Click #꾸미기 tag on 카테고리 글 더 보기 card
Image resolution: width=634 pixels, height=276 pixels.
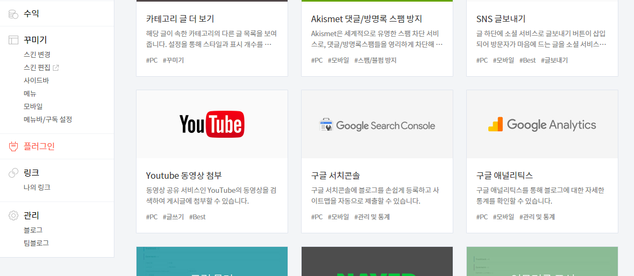[x=173, y=60]
